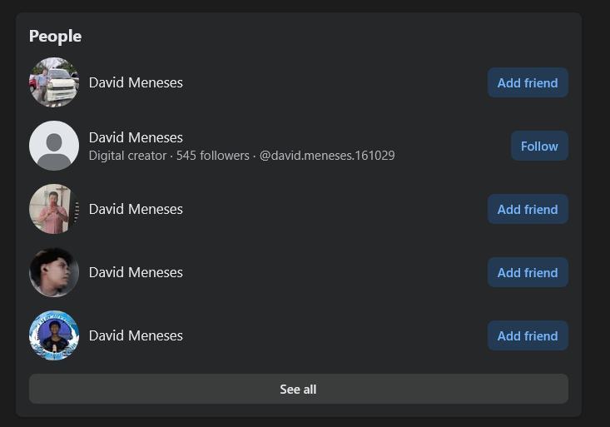The width and height of the screenshot is (610, 427).
Task: Open the avatar with blue circular frame
Action: pyautogui.click(x=54, y=335)
